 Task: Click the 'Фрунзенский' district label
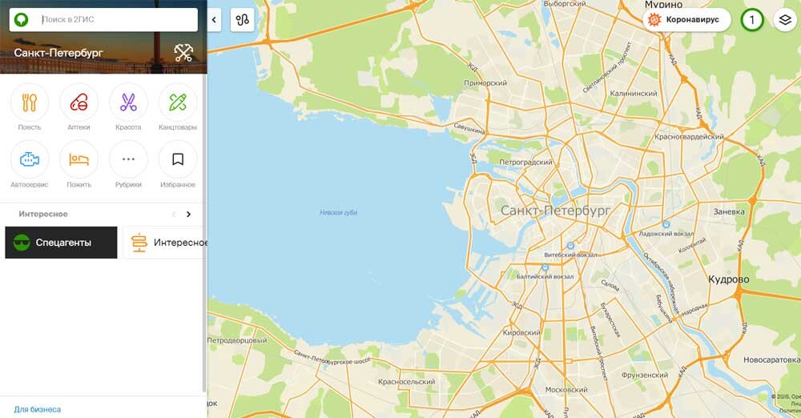pos(645,375)
